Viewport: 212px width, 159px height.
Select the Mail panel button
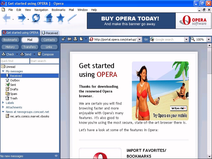click(x=30, y=40)
